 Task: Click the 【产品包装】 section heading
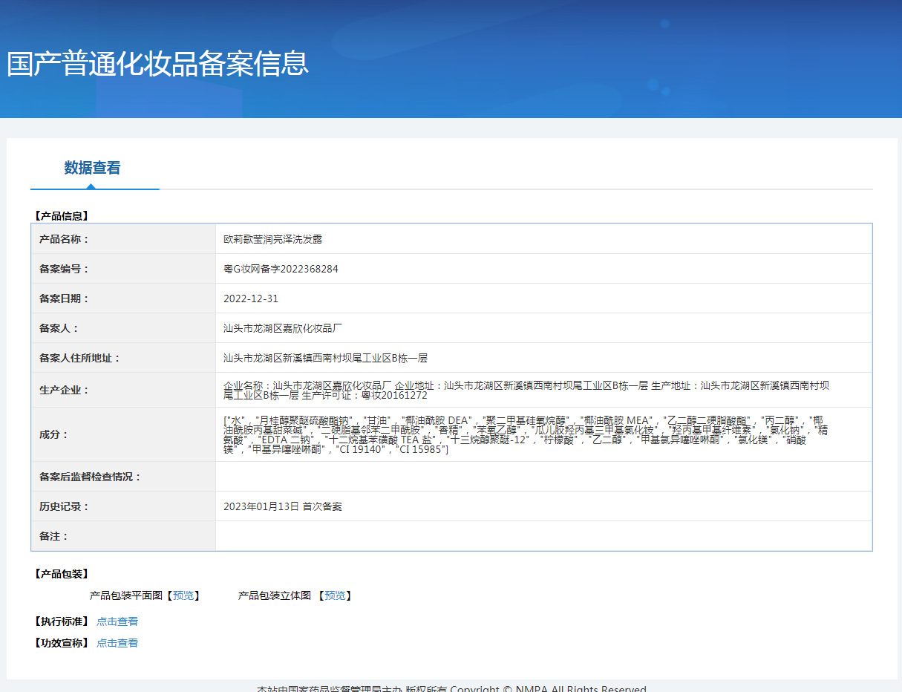click(x=62, y=574)
